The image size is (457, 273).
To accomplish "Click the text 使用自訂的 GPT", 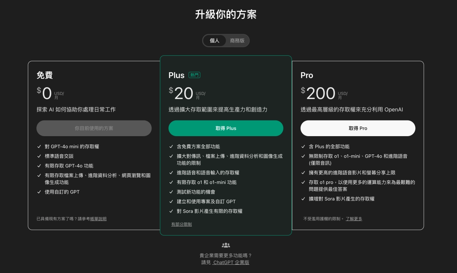I will [62, 192].
